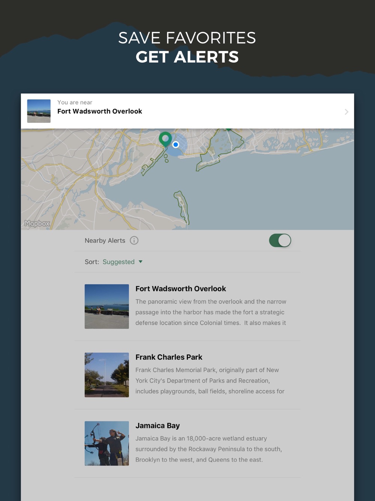Tap the green location pin on map
Screen dimensions: 375x501
point(165,139)
